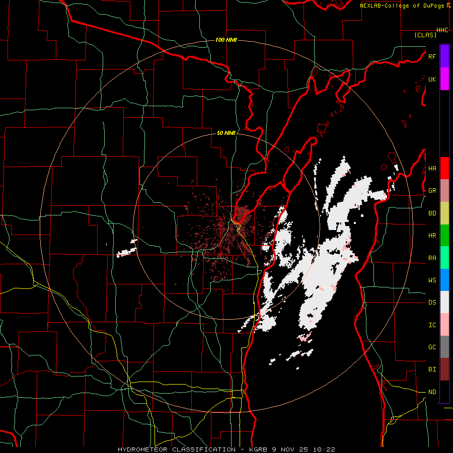
Task: Click the UK legend label text
Action: coord(432,79)
